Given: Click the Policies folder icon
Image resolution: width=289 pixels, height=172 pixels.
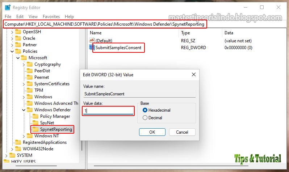Looking at the screenshot, I should (x=18, y=51).
